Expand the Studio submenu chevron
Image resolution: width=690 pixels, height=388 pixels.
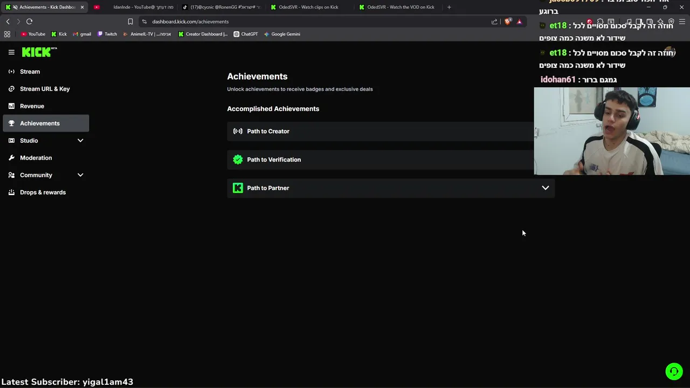click(80, 141)
